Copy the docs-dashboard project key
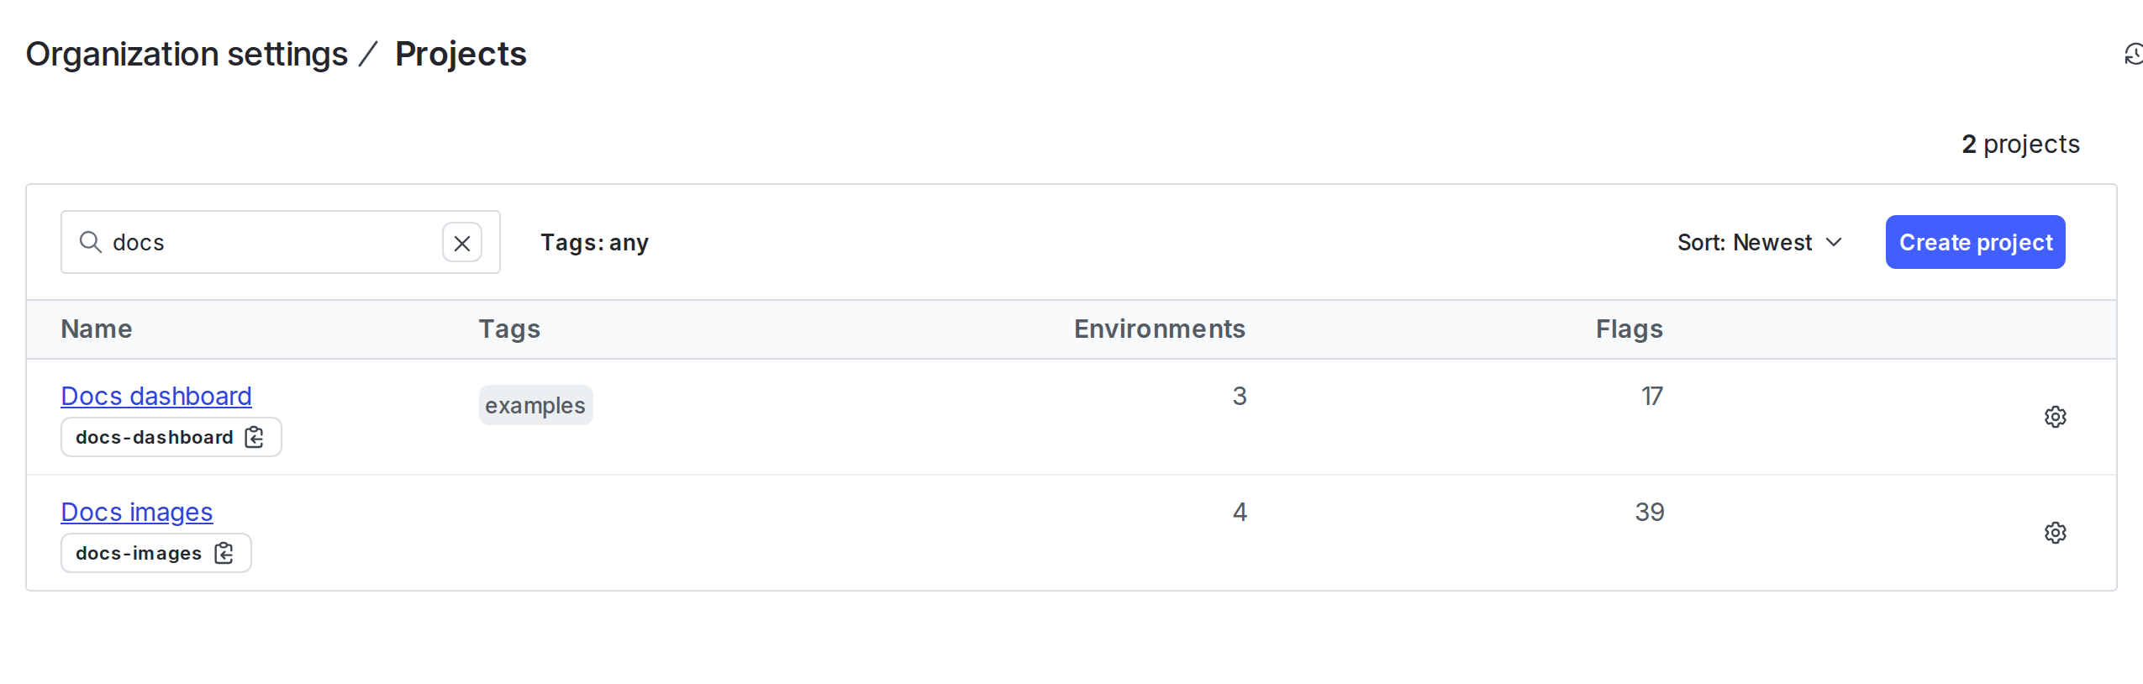This screenshot has width=2143, height=684. (x=253, y=437)
